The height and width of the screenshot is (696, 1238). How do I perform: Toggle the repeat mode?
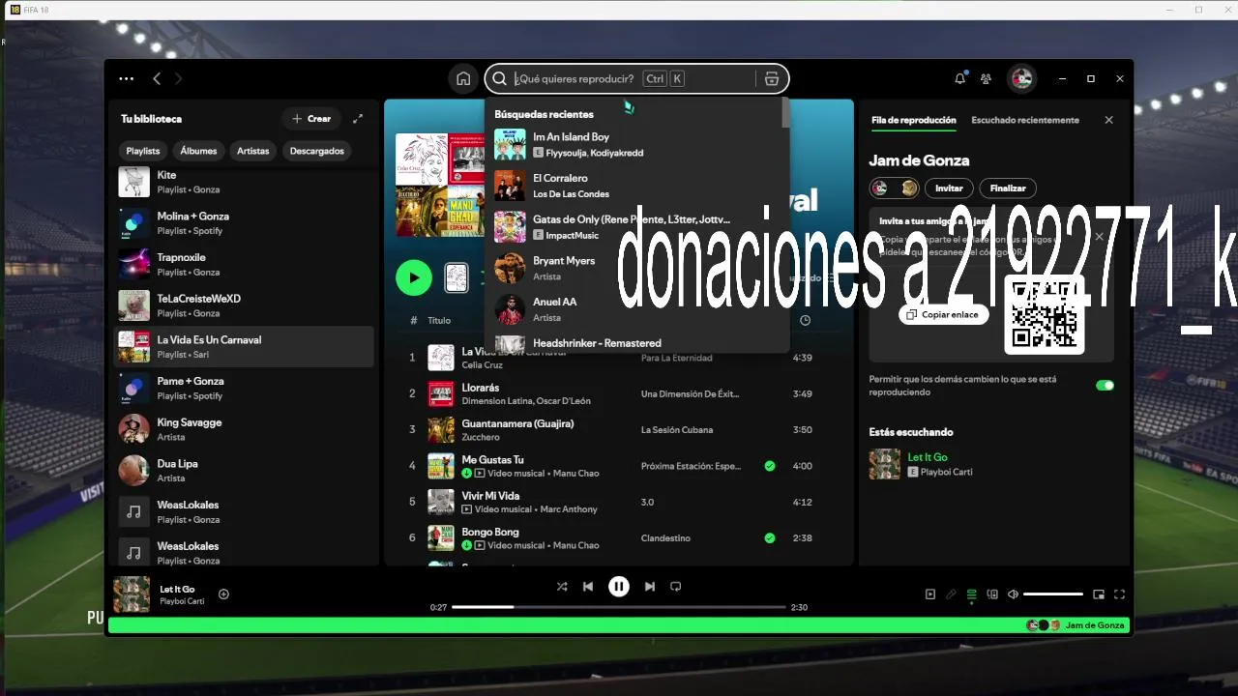pos(676,587)
